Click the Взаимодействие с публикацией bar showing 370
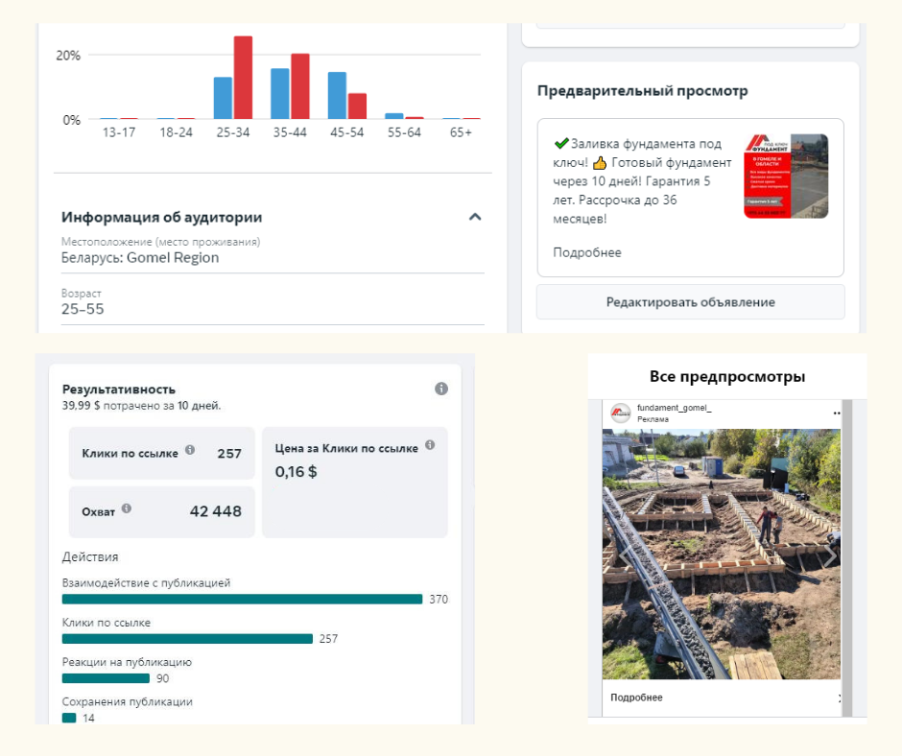902x756 pixels. (x=242, y=599)
